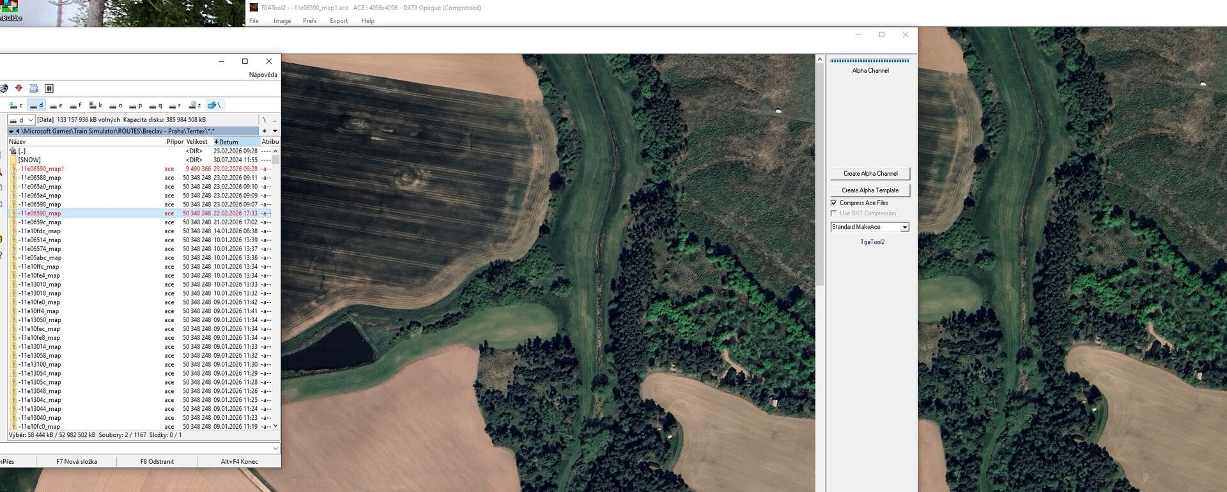Click the image vertical scrollbar thumb
This screenshot has height=492, width=1227.
(x=820, y=173)
